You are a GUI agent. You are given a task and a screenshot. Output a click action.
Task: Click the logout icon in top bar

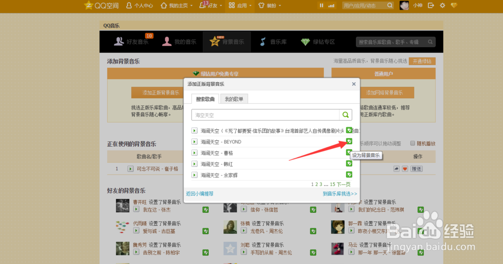coord(431,6)
